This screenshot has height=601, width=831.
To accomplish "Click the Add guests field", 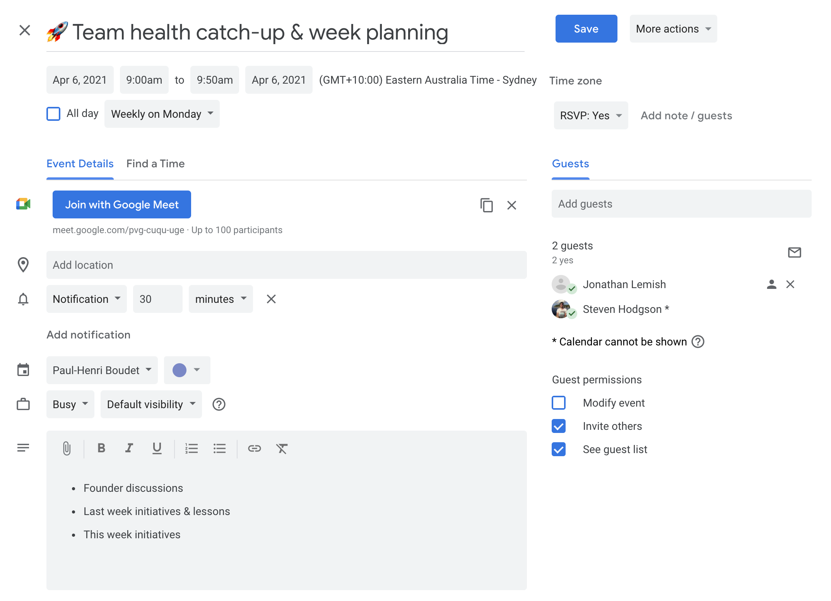I will pos(682,204).
